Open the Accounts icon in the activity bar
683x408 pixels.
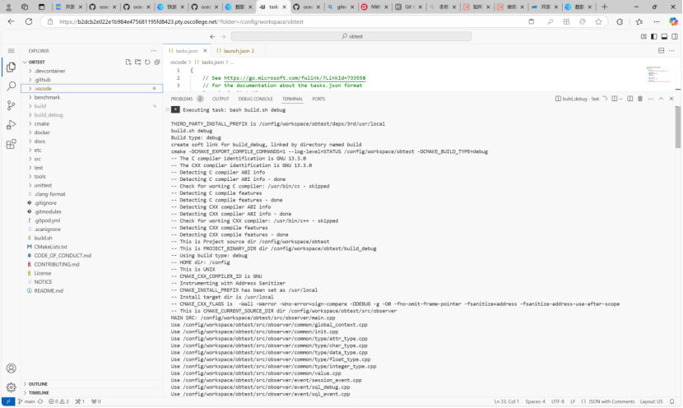(x=12, y=369)
